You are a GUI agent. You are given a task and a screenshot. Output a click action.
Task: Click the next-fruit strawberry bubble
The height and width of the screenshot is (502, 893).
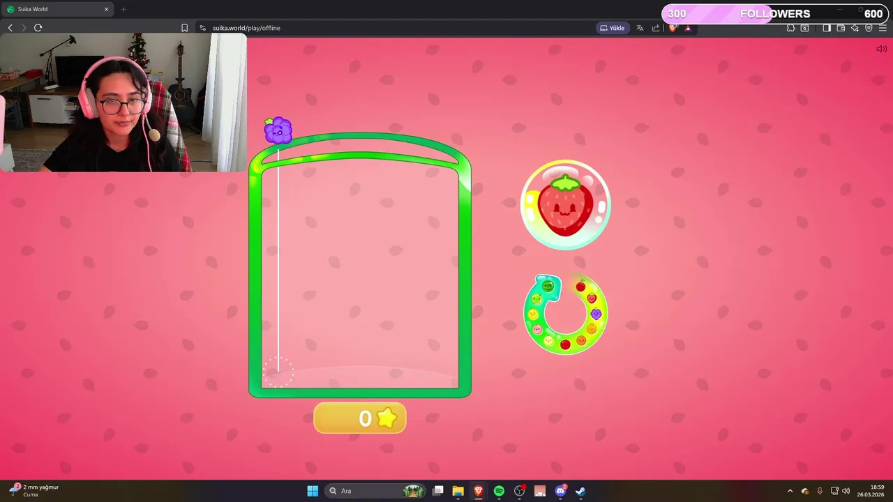(x=565, y=204)
